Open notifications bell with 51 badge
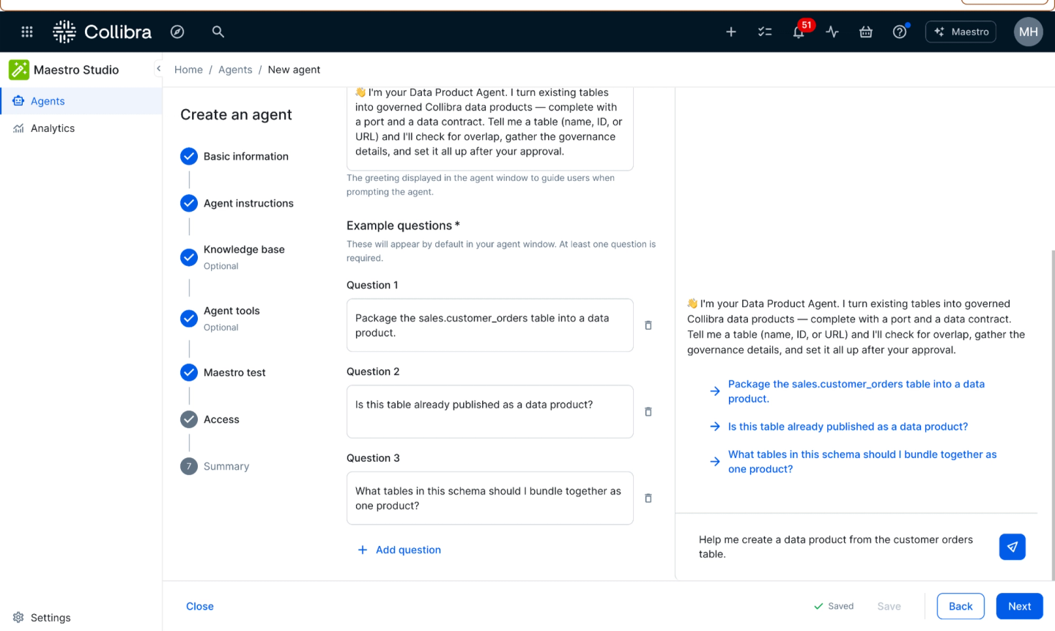Image resolution: width=1055 pixels, height=631 pixels. tap(799, 32)
